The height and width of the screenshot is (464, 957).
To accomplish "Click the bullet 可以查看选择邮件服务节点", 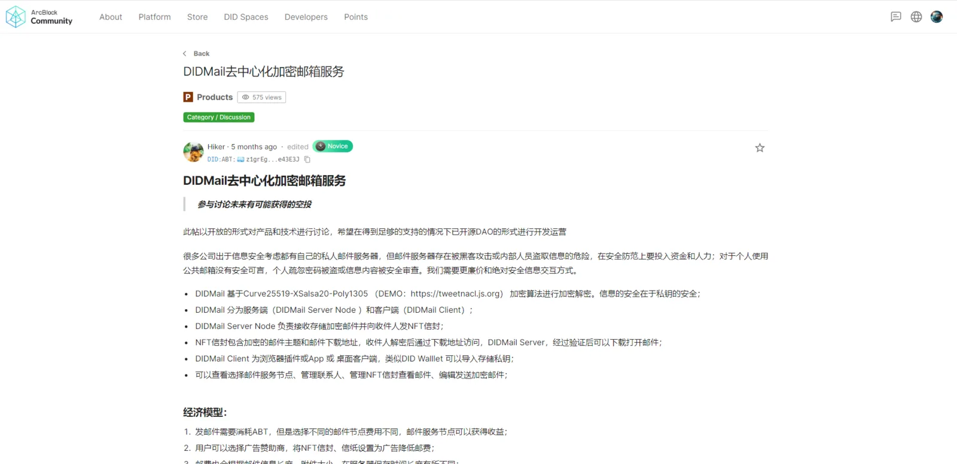I will click(x=351, y=375).
